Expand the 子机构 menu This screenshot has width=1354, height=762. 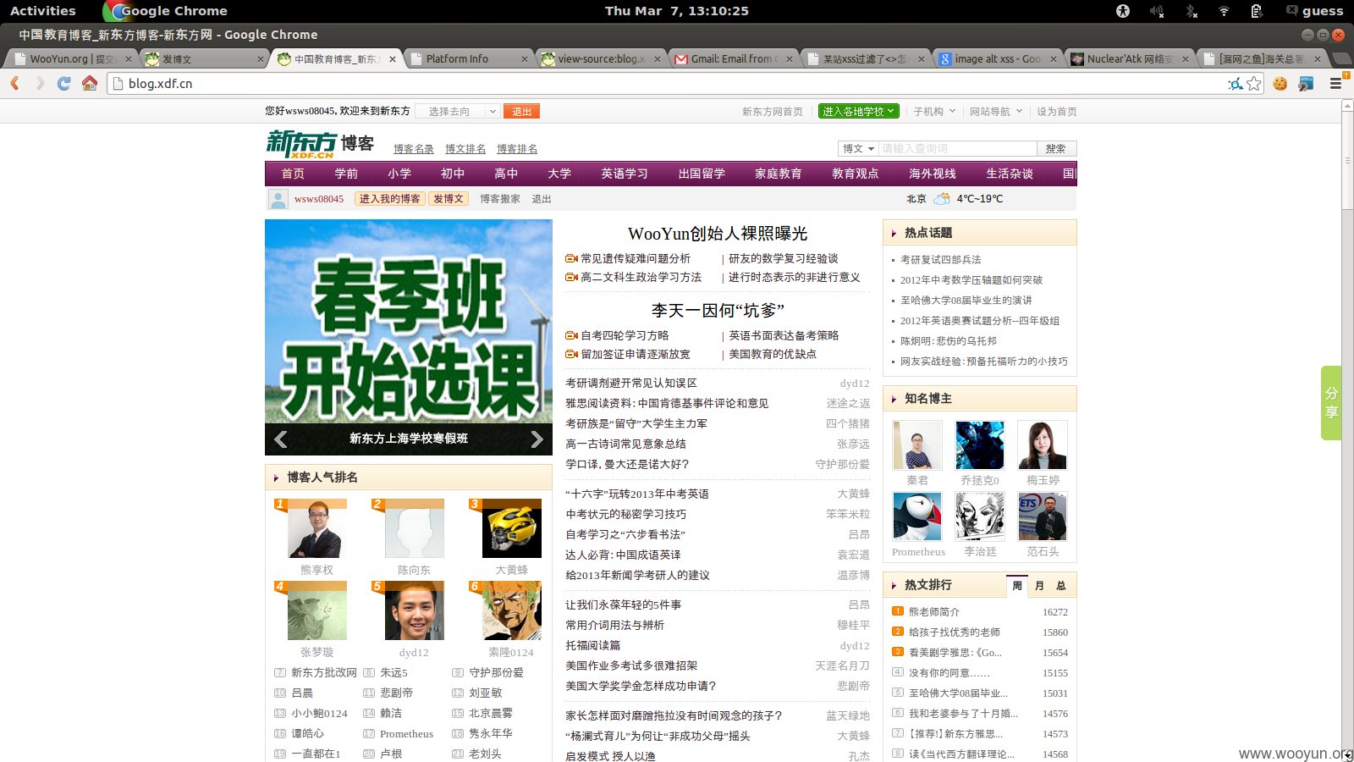[934, 112]
